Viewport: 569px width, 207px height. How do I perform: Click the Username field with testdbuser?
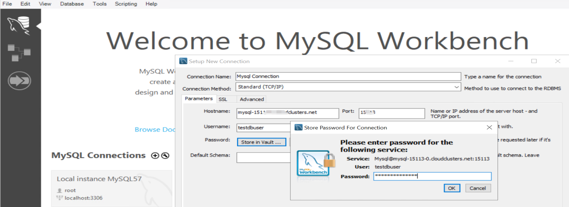pyautogui.click(x=263, y=127)
